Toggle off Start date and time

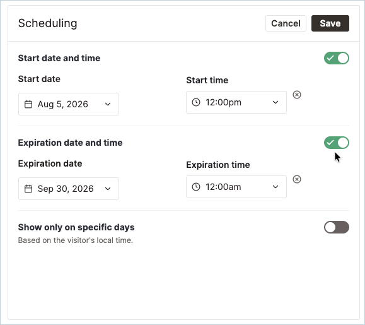(337, 58)
